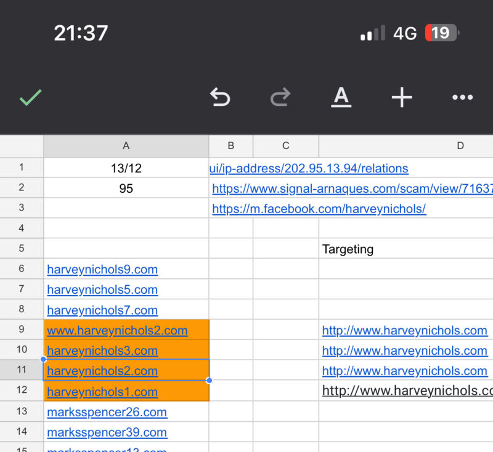Screen dimensions: 493x452
Task: Redo the last undone action
Action: click(x=280, y=97)
